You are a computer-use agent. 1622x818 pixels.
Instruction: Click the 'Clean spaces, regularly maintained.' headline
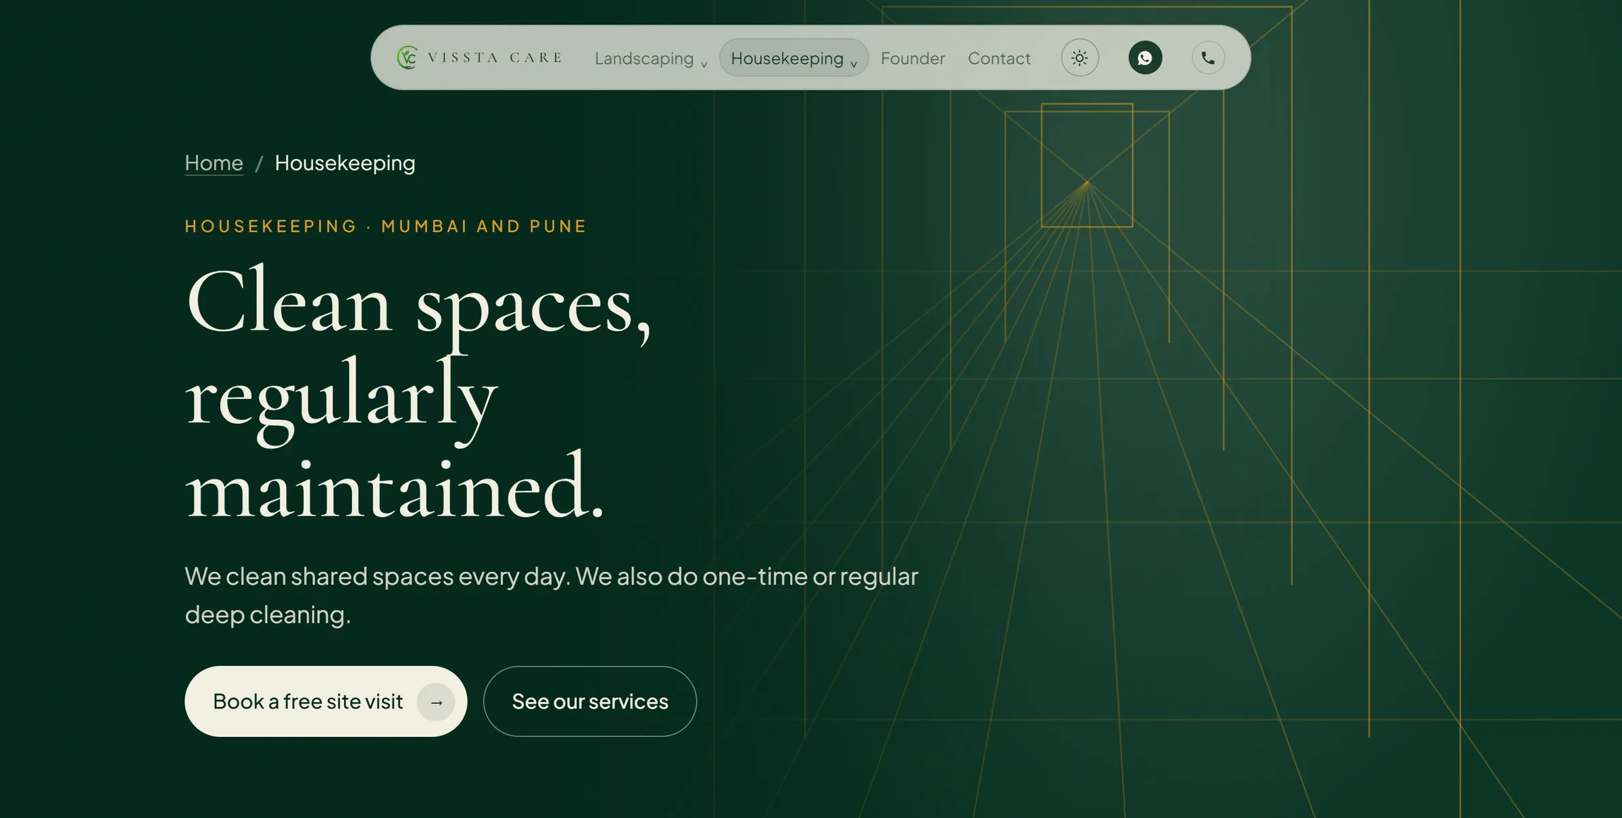click(x=418, y=392)
